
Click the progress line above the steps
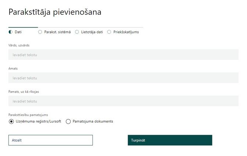(x=76, y=27)
